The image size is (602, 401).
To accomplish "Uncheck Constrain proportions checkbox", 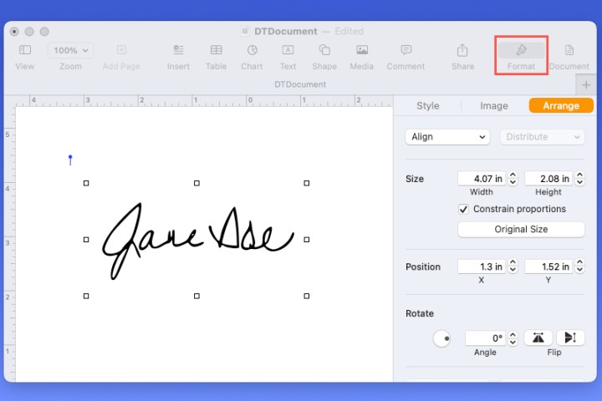I will pos(464,209).
